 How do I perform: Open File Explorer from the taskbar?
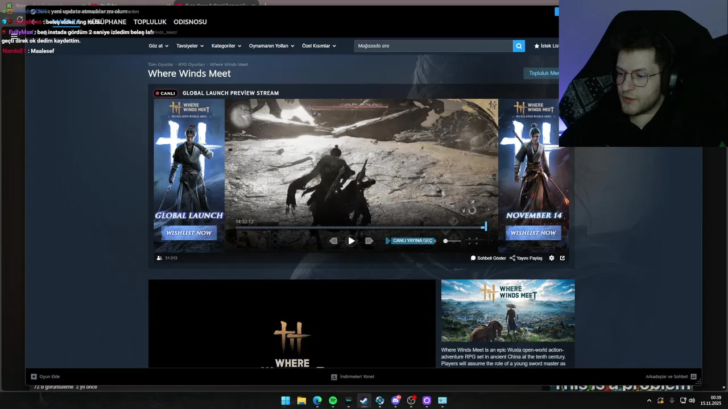click(301, 400)
